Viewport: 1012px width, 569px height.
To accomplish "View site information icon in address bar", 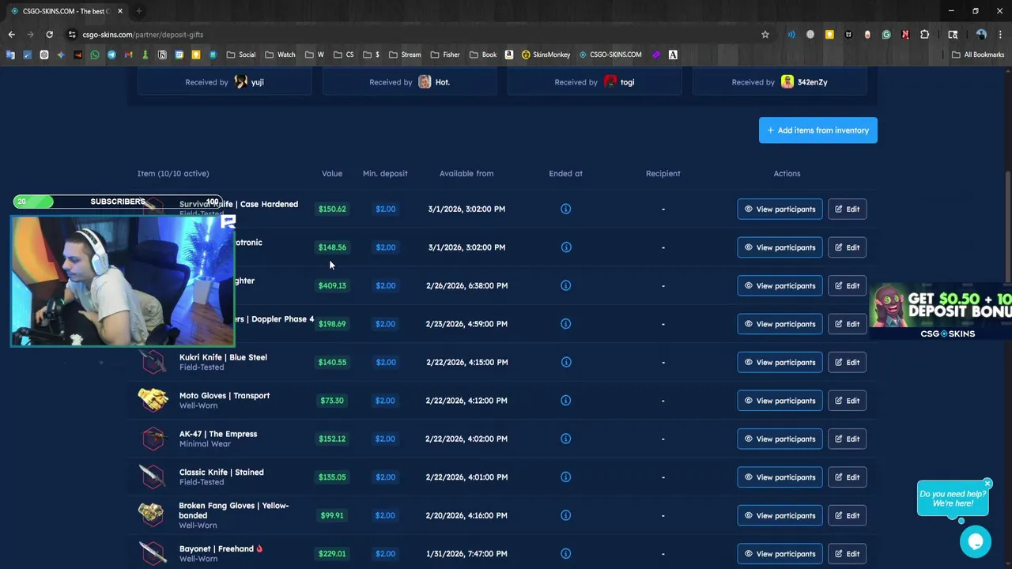I will pos(72,35).
